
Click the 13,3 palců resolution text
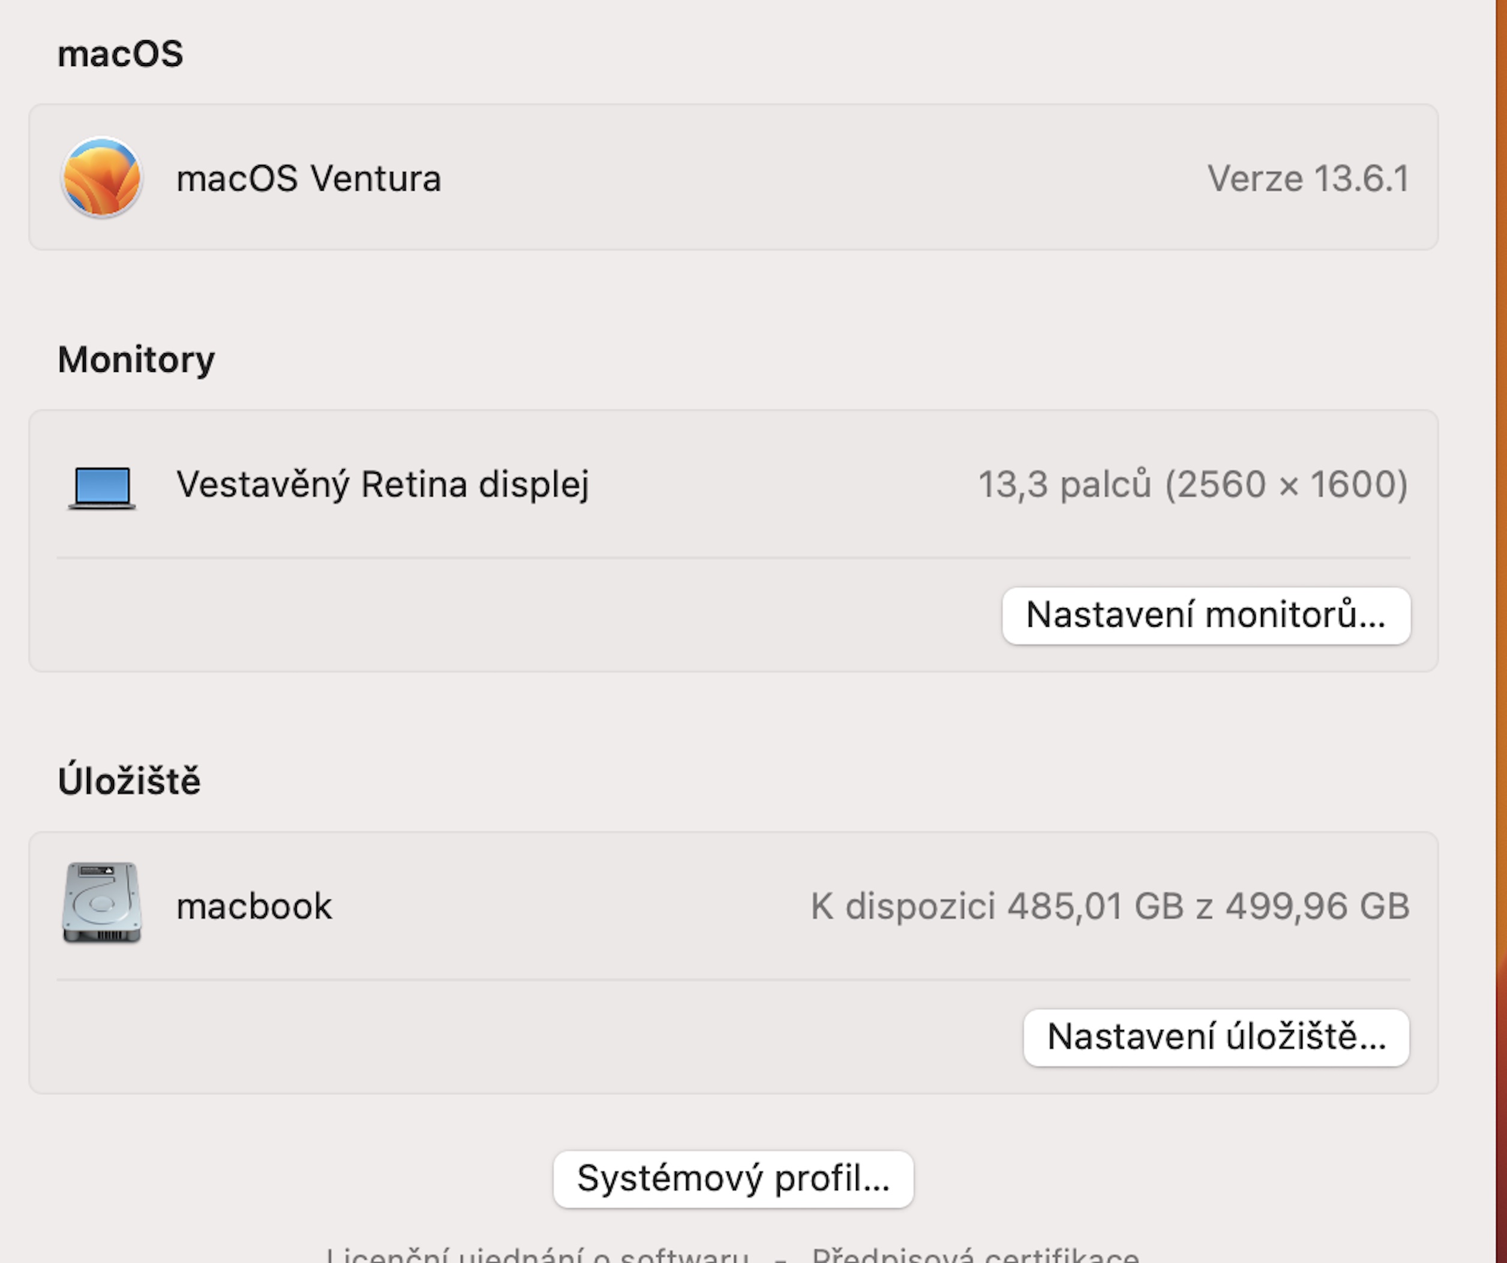pos(1192,484)
